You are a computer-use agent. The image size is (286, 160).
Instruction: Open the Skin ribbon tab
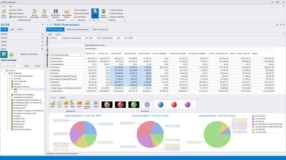coord(11,6)
